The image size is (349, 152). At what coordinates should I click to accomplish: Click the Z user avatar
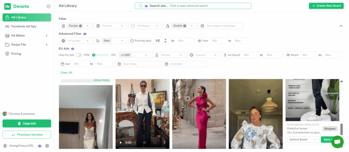click(x=5, y=146)
